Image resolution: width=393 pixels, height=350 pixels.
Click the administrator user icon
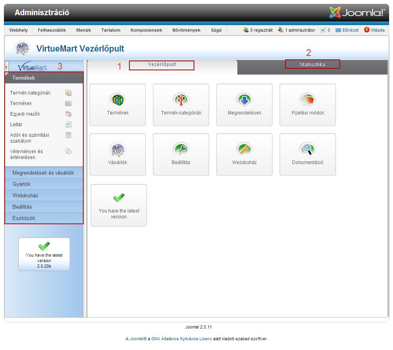(x=281, y=30)
